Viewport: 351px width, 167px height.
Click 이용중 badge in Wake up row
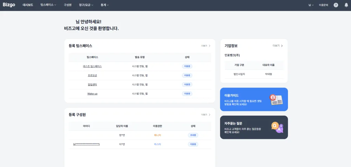click(x=187, y=94)
